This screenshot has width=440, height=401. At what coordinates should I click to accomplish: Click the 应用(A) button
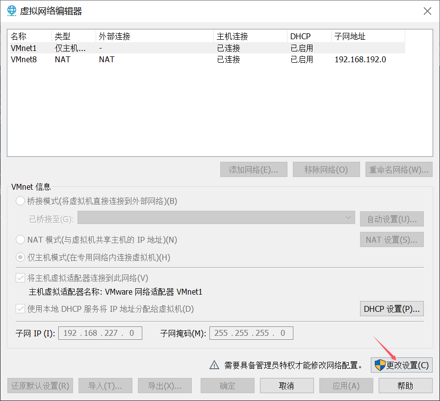tap(346, 386)
